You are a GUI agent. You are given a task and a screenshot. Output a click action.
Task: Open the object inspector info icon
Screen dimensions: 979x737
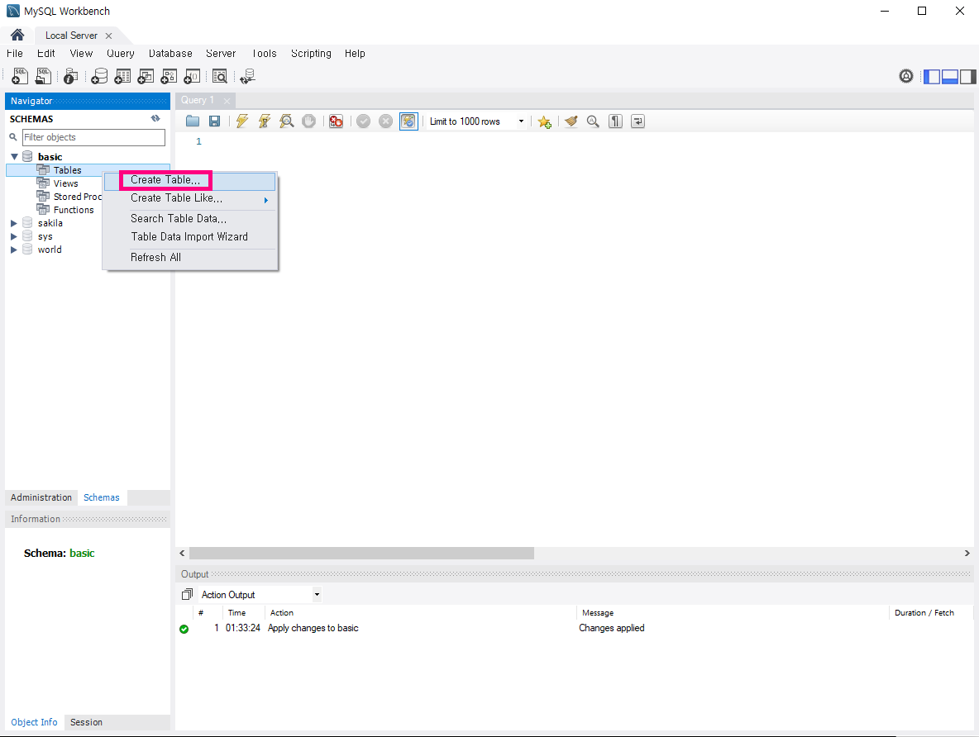tap(70, 76)
